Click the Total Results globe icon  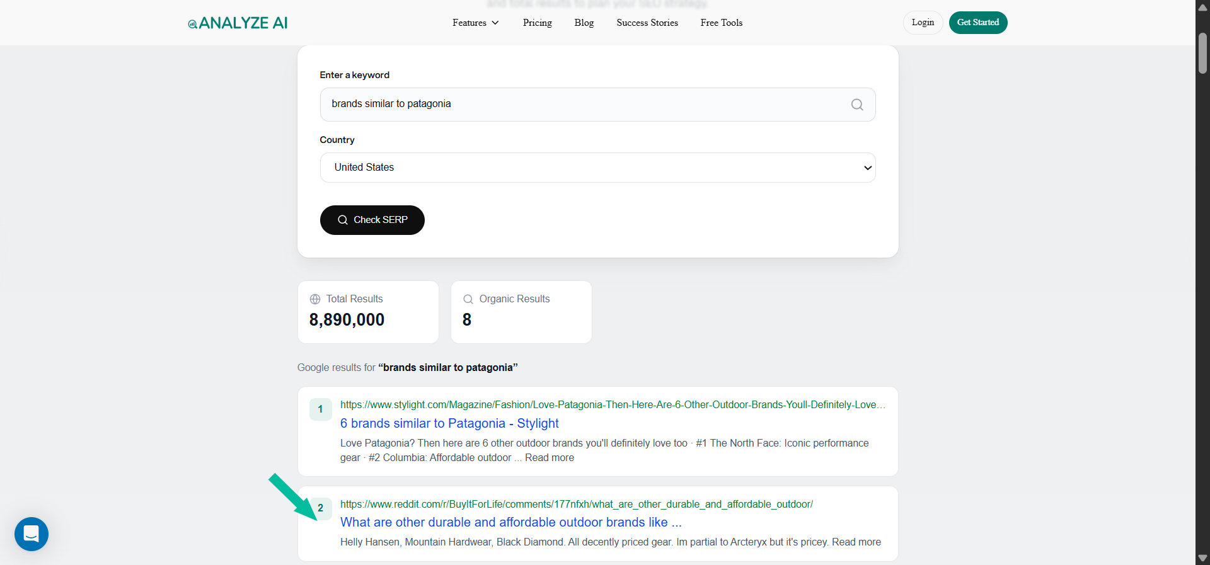pos(315,299)
